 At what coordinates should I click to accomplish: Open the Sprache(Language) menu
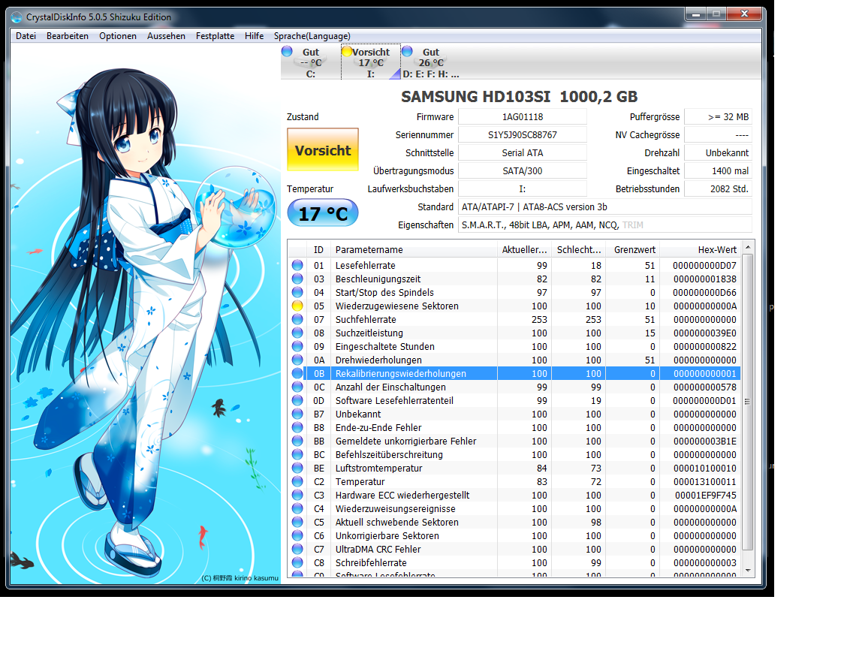point(312,36)
